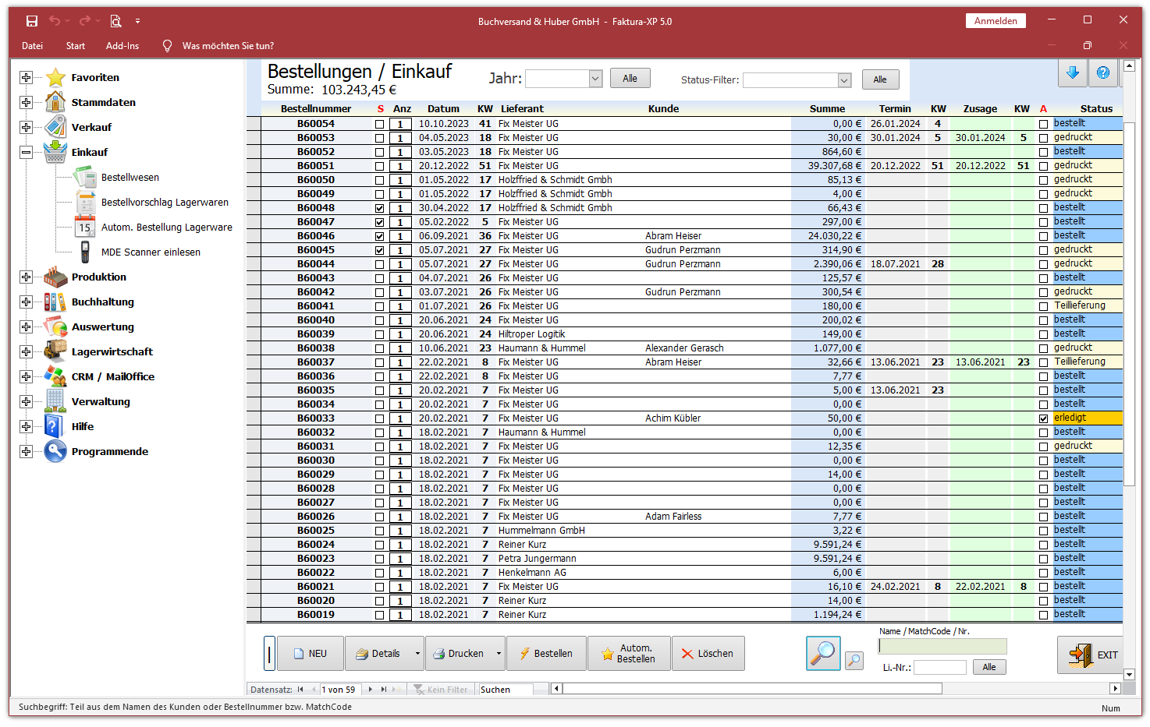The height and width of the screenshot is (727, 1150).
Task: Click the Anmelden button
Action: [x=996, y=21]
